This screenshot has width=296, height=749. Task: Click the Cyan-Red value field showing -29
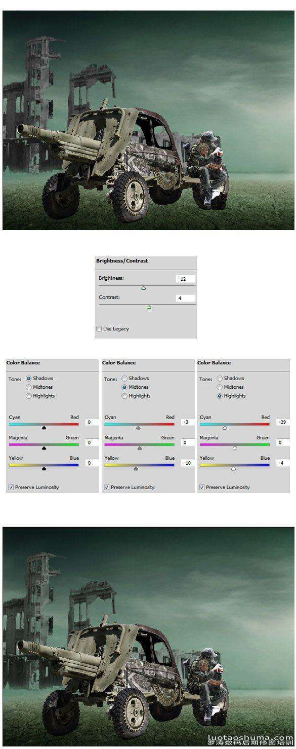pos(283,422)
